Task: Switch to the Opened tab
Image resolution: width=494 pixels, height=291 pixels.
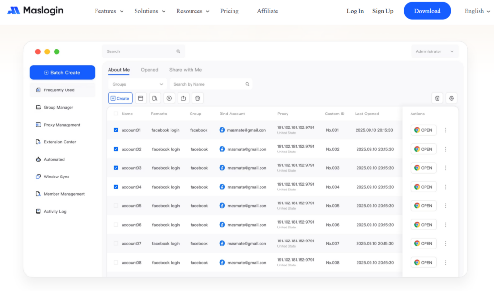Action: (x=150, y=70)
